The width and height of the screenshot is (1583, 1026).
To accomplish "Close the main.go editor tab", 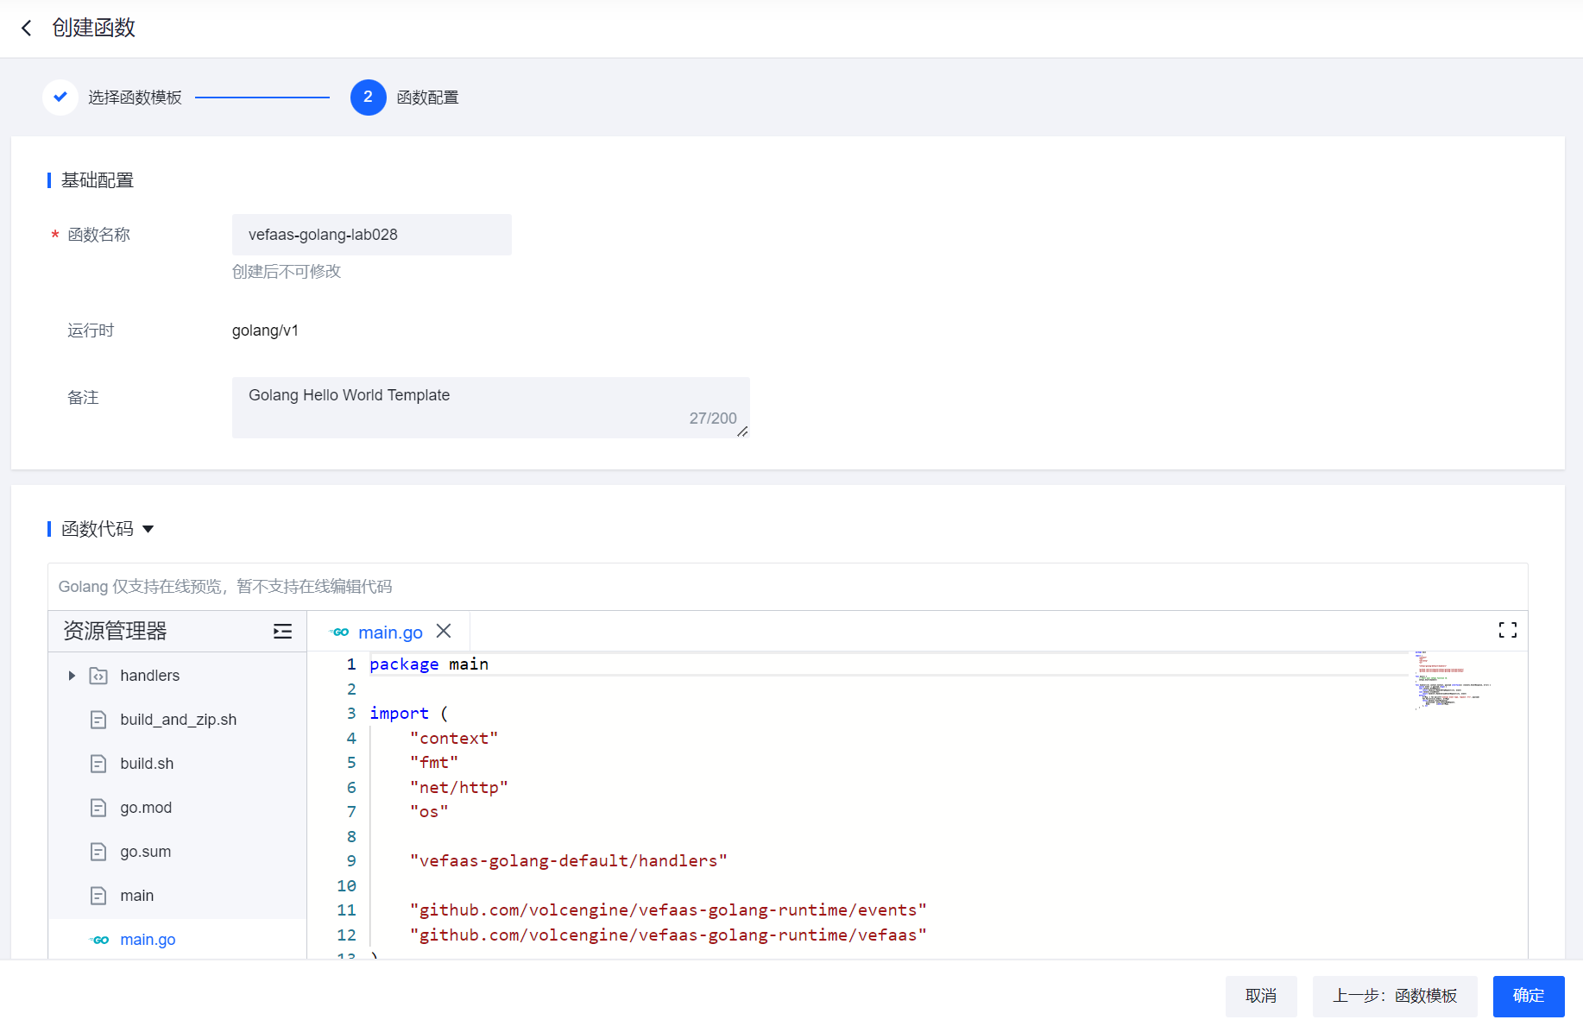I will 444,632.
